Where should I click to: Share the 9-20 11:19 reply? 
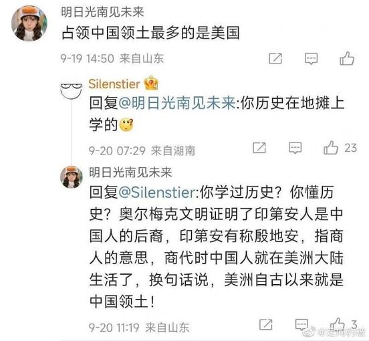(265, 324)
